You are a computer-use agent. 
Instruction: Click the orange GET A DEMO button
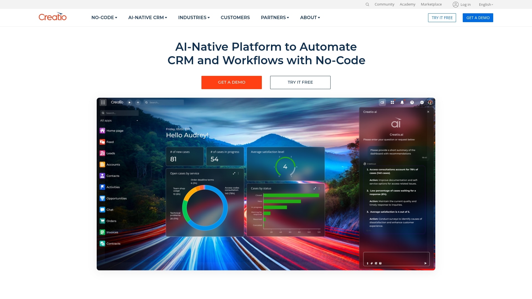point(231,82)
